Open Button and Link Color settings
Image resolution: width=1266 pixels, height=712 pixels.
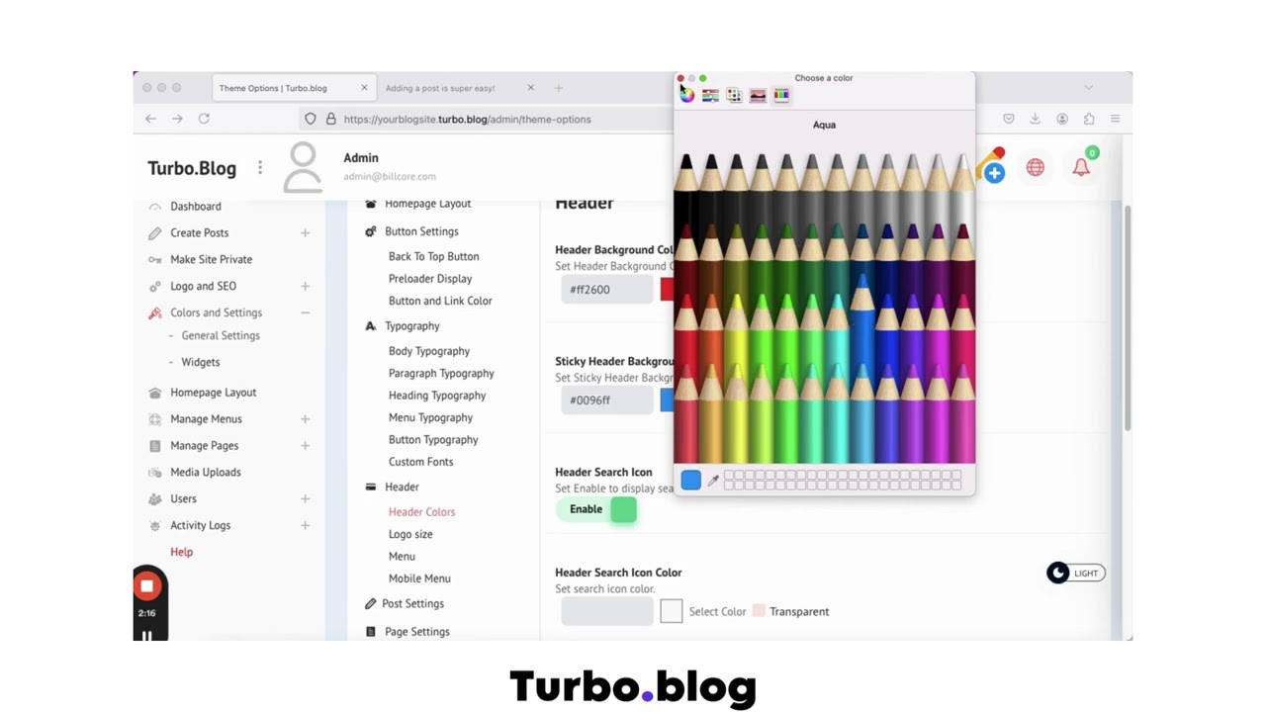[x=440, y=301]
